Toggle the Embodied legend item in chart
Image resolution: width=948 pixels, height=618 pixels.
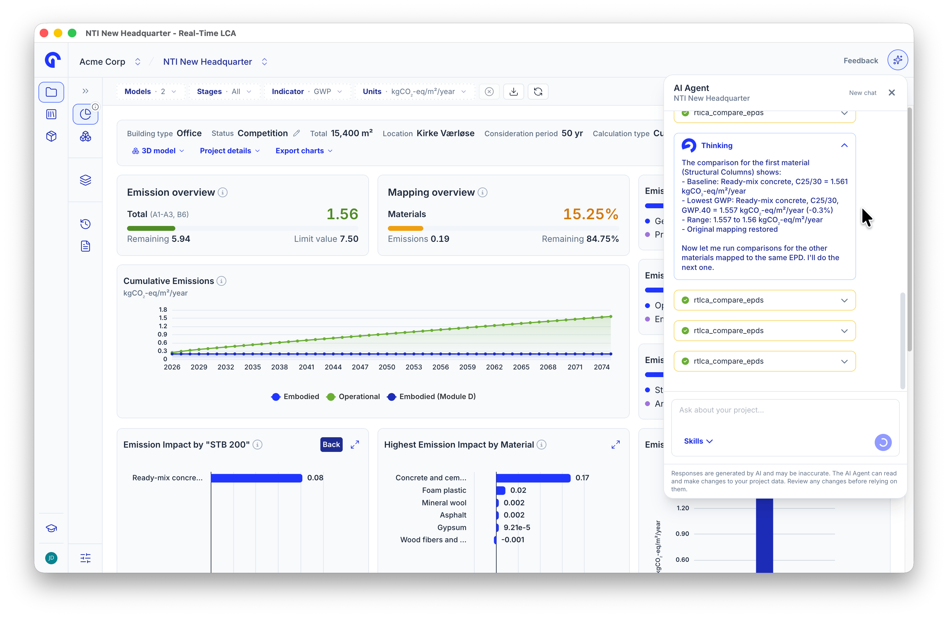(295, 397)
